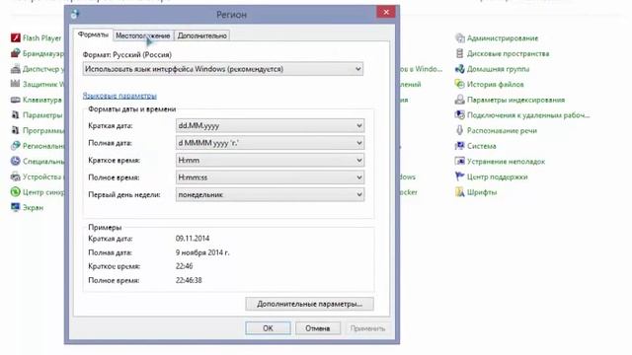Click the Языковые параметры link
The image size is (632, 355).
coord(119,96)
